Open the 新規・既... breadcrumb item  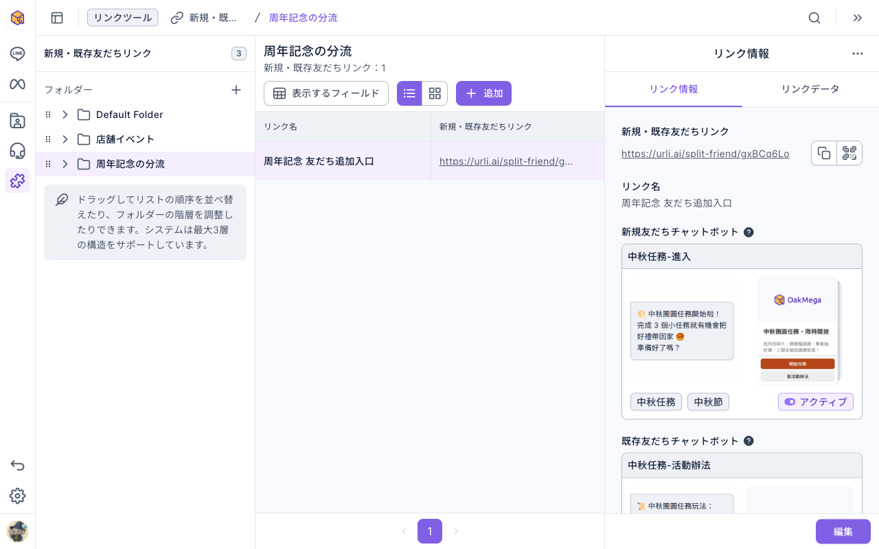pyautogui.click(x=204, y=18)
